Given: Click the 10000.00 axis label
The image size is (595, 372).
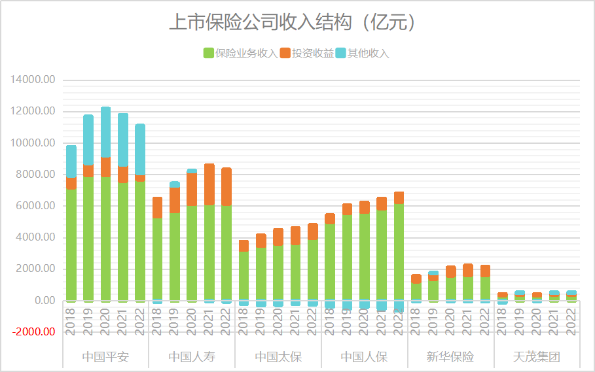Looking at the screenshot, I should pos(33,143).
